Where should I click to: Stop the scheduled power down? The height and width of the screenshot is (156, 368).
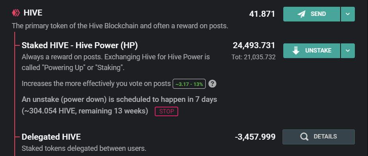point(166,111)
